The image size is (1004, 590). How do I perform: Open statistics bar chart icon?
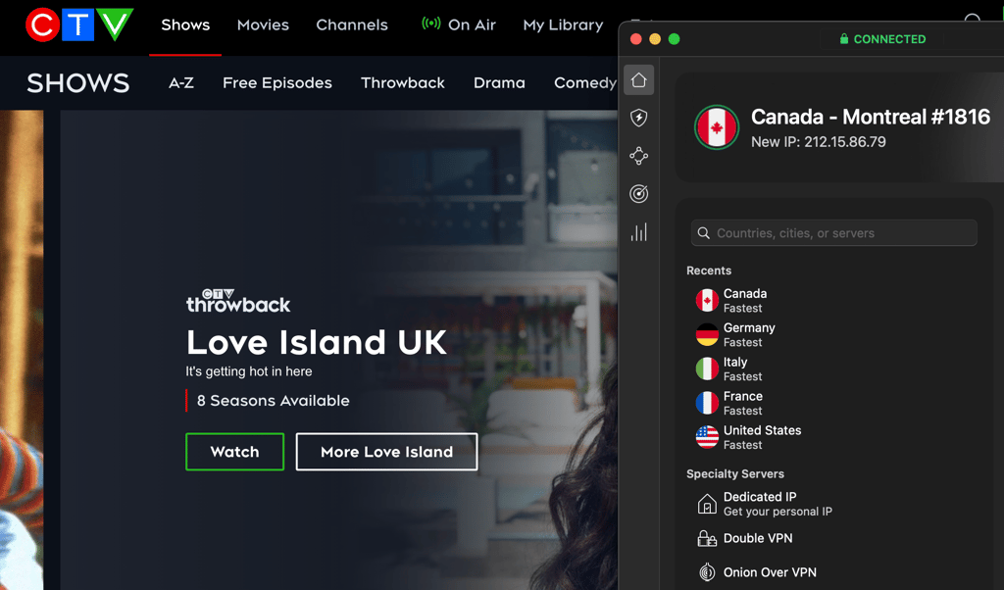pyautogui.click(x=638, y=231)
